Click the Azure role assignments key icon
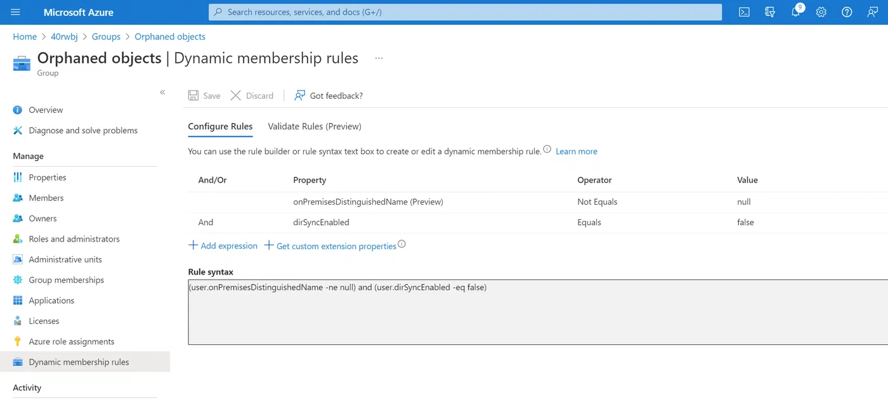This screenshot has height=400, width=888. (x=18, y=342)
